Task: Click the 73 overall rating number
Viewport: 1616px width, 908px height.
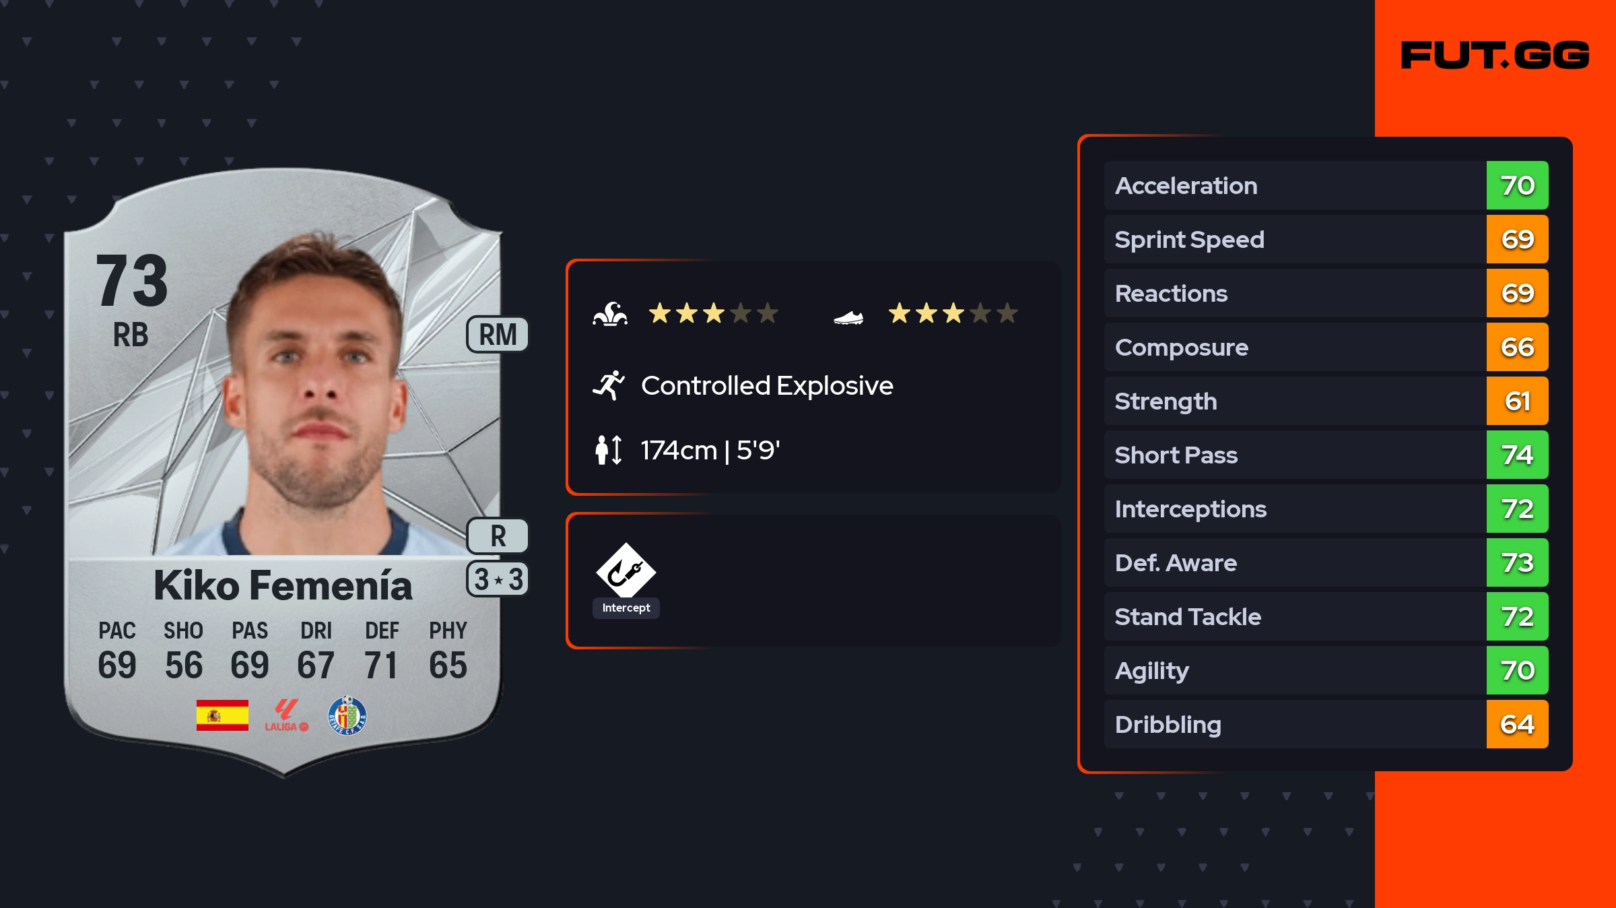Action: [x=132, y=281]
